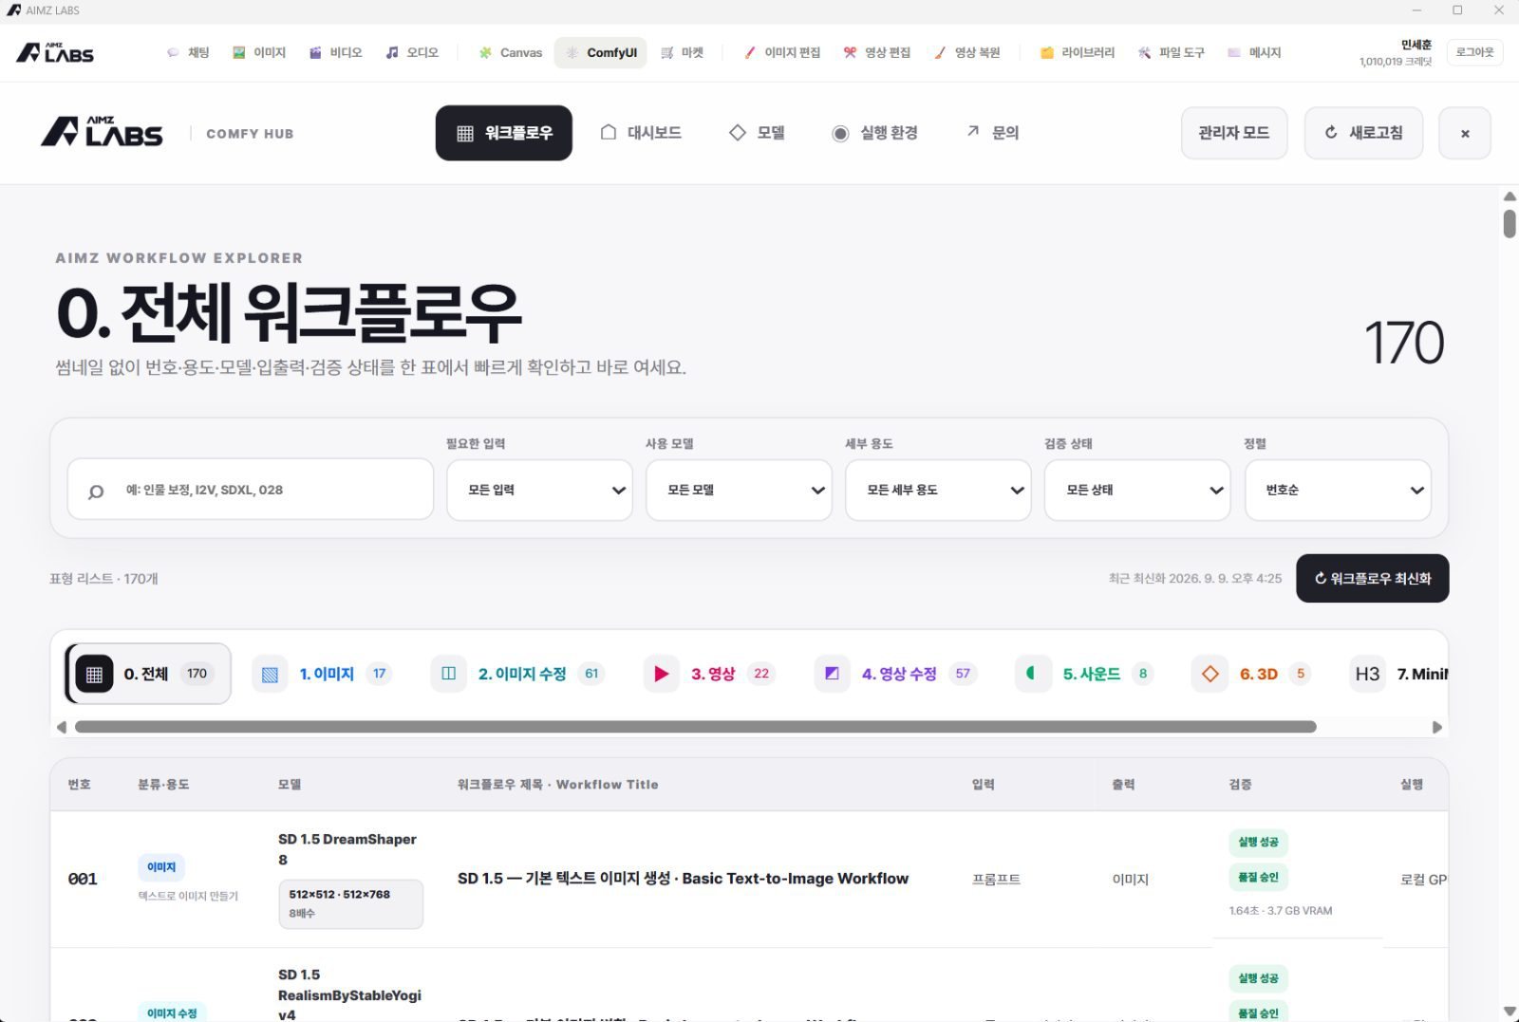Click the category tabs horizontal scrollbar
Image resolution: width=1519 pixels, height=1022 pixels.
pyautogui.click(x=695, y=727)
